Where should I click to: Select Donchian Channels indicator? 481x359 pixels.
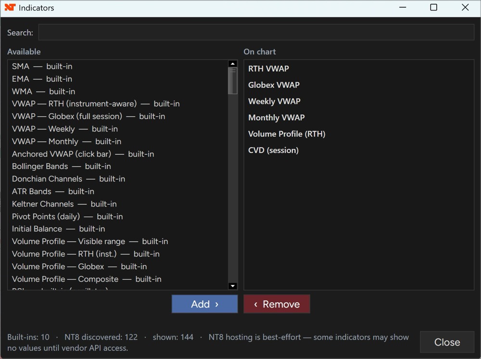[118, 179]
